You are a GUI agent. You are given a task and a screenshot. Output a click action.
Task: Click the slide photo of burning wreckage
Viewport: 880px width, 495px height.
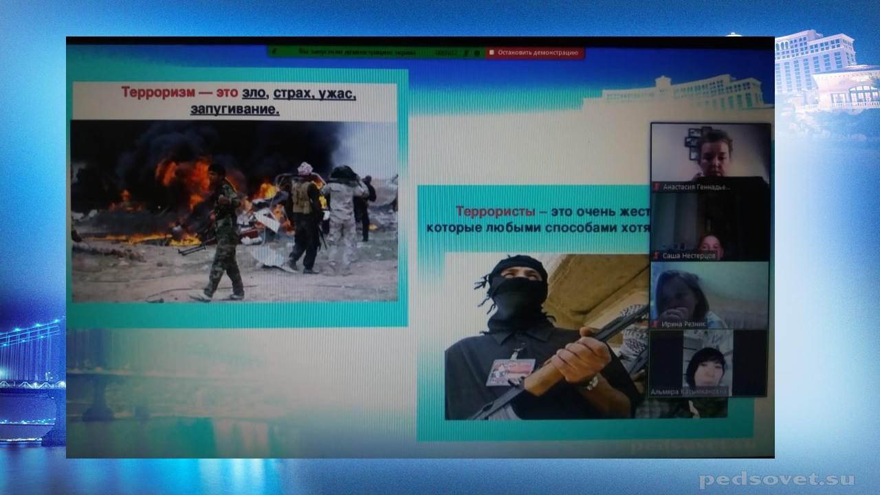pyautogui.click(x=234, y=211)
